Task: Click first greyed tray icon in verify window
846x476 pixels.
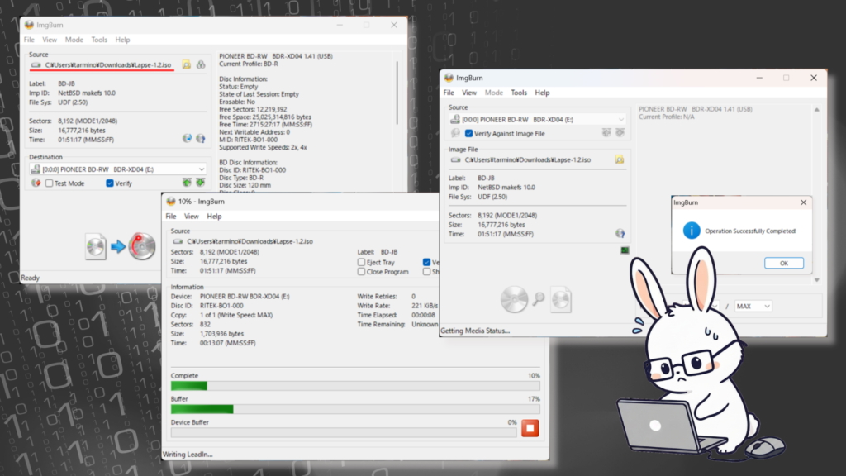Action: click(606, 133)
